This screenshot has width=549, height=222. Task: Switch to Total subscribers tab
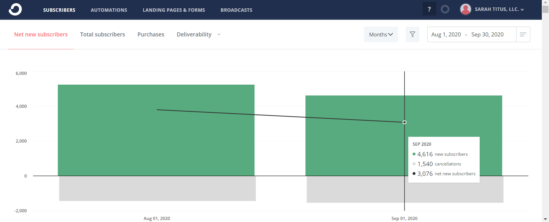click(102, 34)
